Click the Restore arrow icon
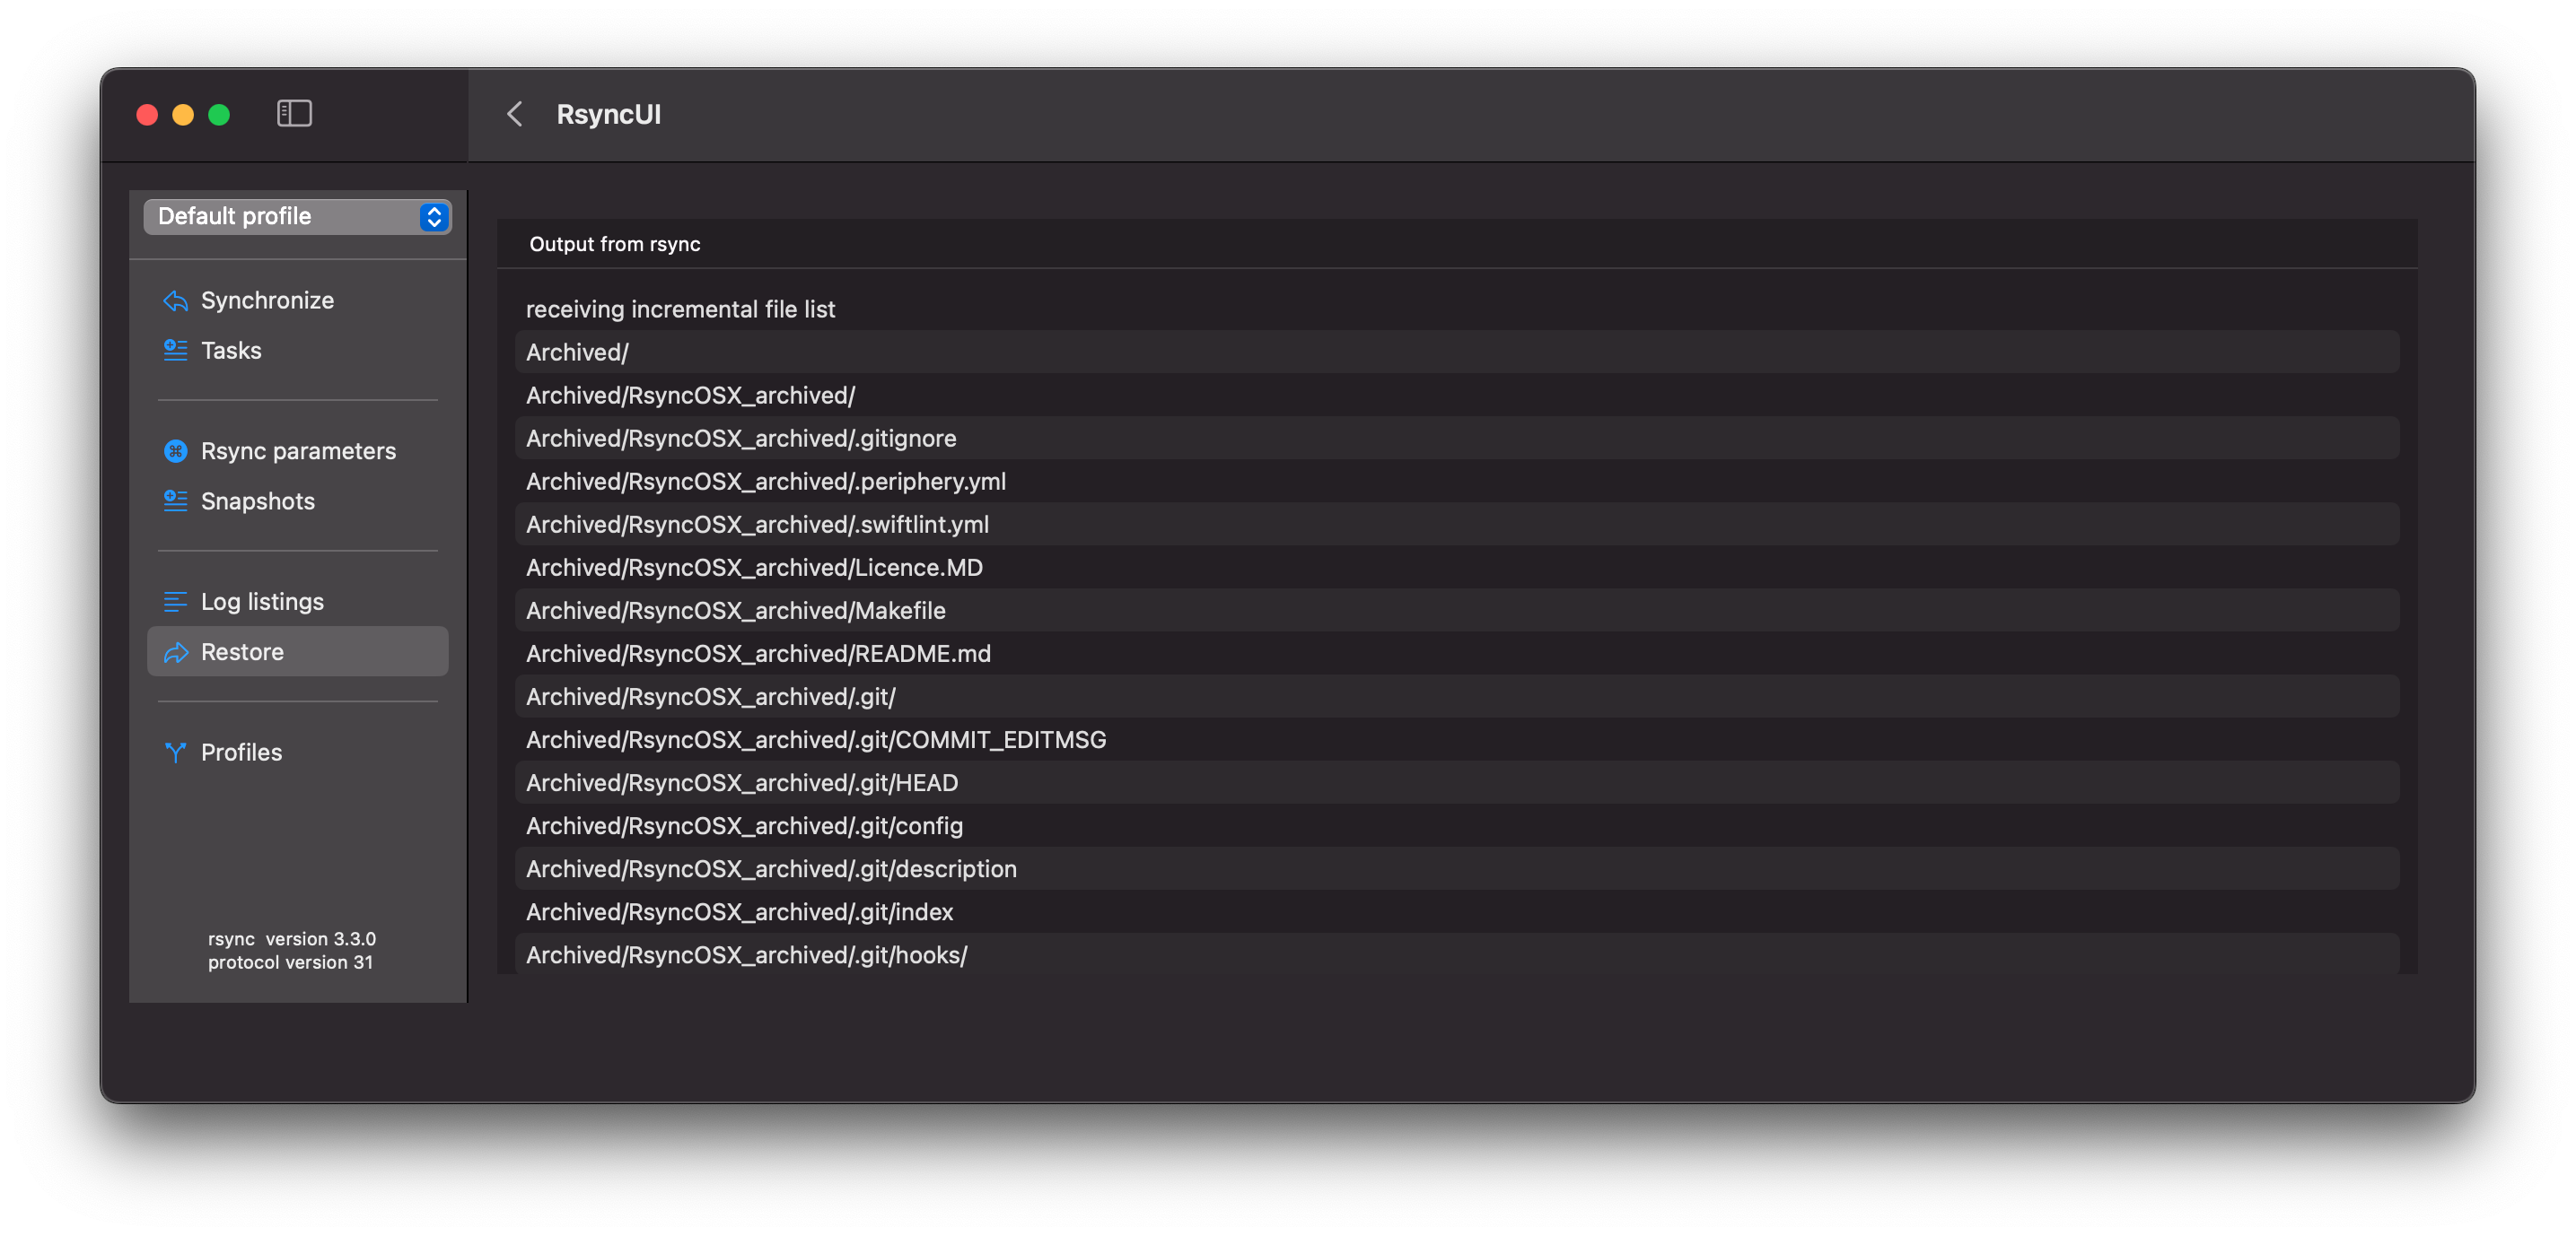This screenshot has height=1236, width=2576. [x=175, y=652]
